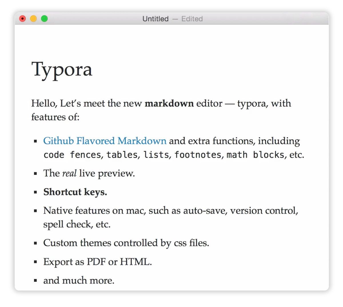Click 'Export as PDF or HTML.' item
Screen dimensions: 343x307
click(x=97, y=262)
